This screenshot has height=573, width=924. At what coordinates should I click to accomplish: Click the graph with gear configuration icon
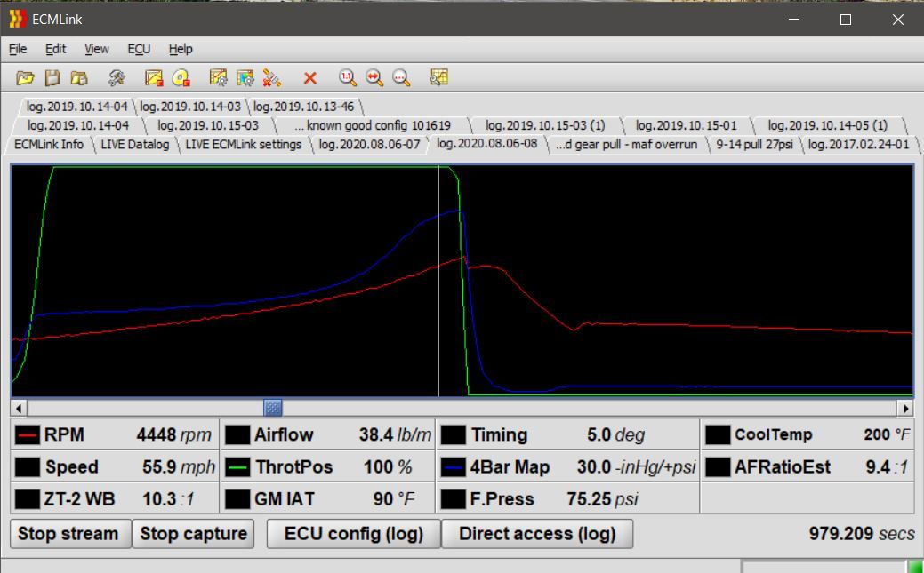[x=218, y=78]
